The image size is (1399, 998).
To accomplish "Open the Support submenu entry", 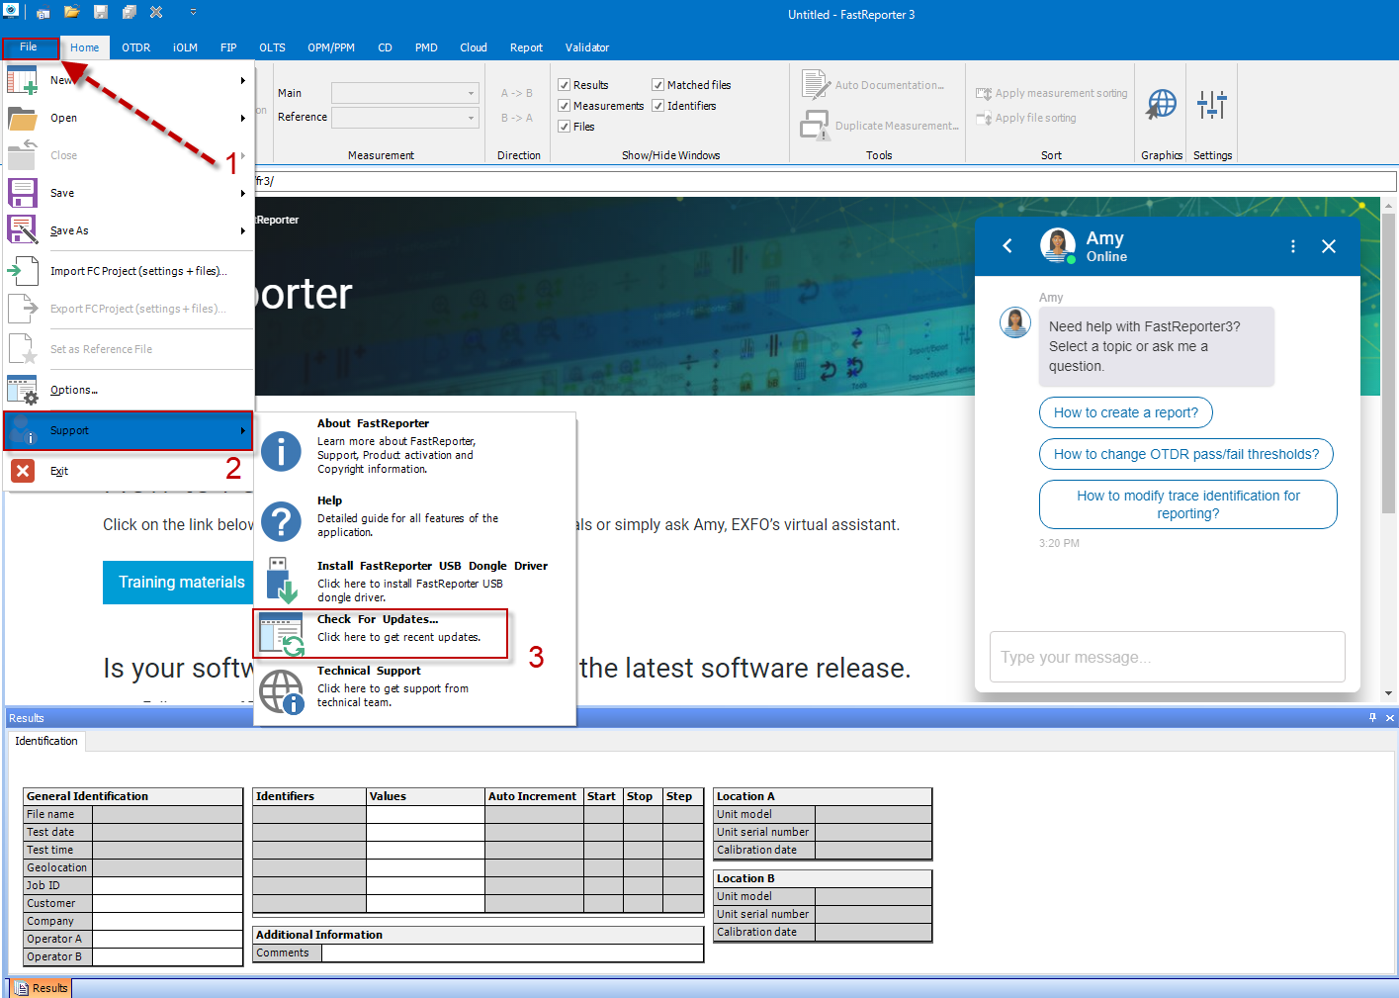I will point(129,430).
